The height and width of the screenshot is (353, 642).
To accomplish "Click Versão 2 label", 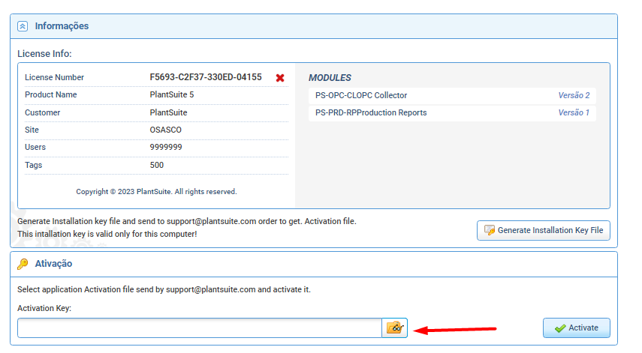I will coord(574,95).
